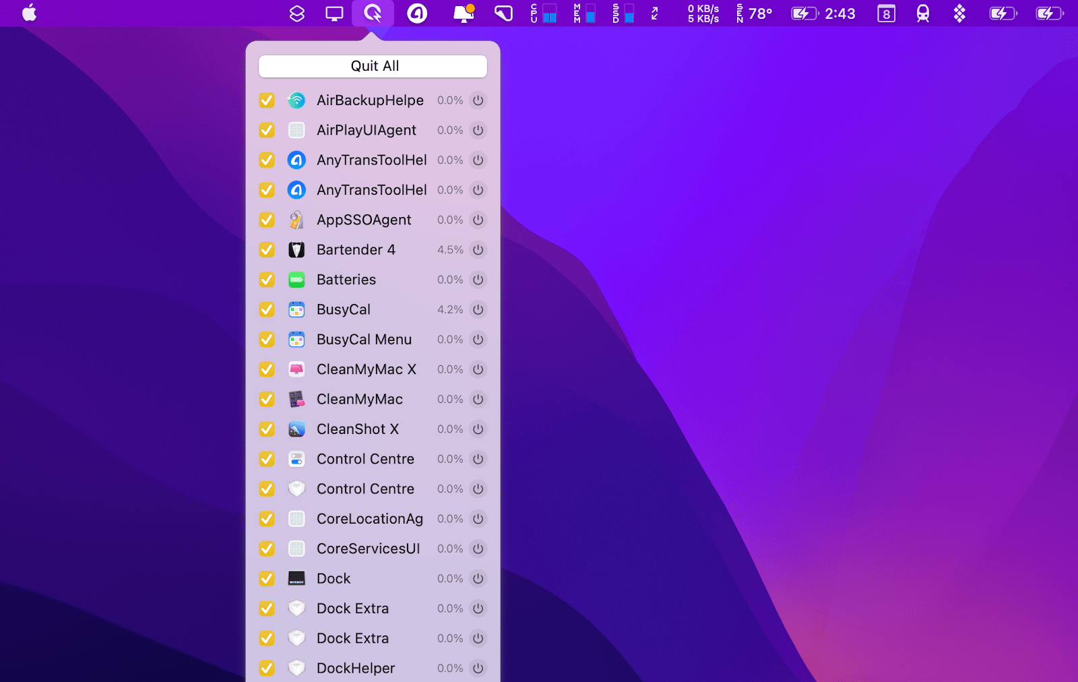The width and height of the screenshot is (1078, 682).
Task: Open the CleanShot X menu bar icon
Action: tap(503, 13)
